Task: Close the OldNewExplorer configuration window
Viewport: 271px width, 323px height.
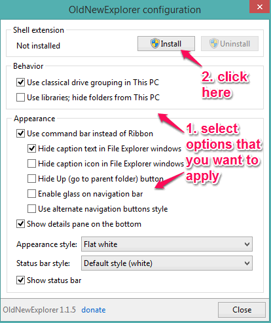Action: (260, 7)
